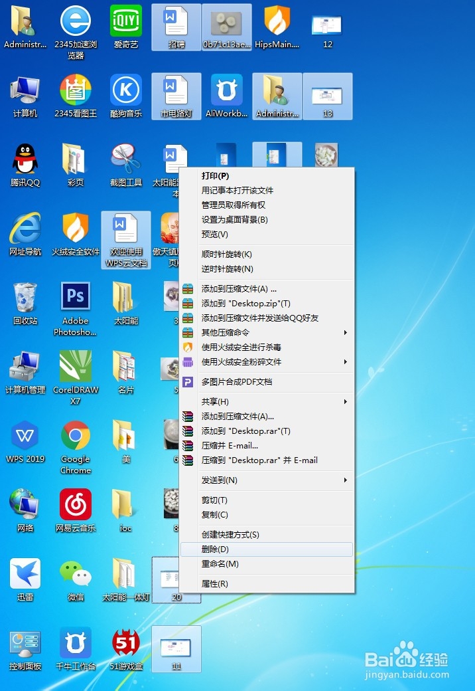
Task: Select the HipsMain shield icon
Action: pos(277,27)
